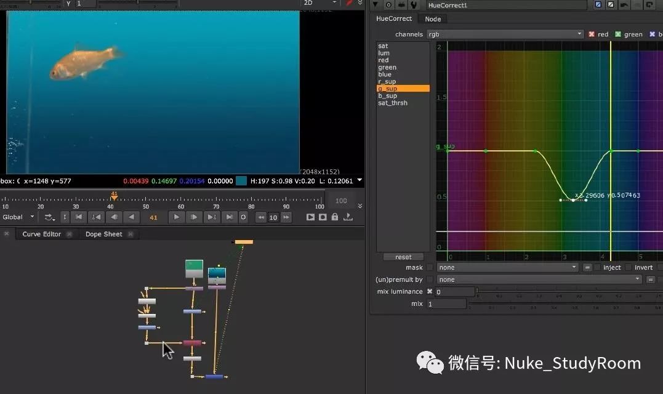The height and width of the screenshot is (394, 663).
Task: Toggle the invert checkbox
Action: pos(629,267)
